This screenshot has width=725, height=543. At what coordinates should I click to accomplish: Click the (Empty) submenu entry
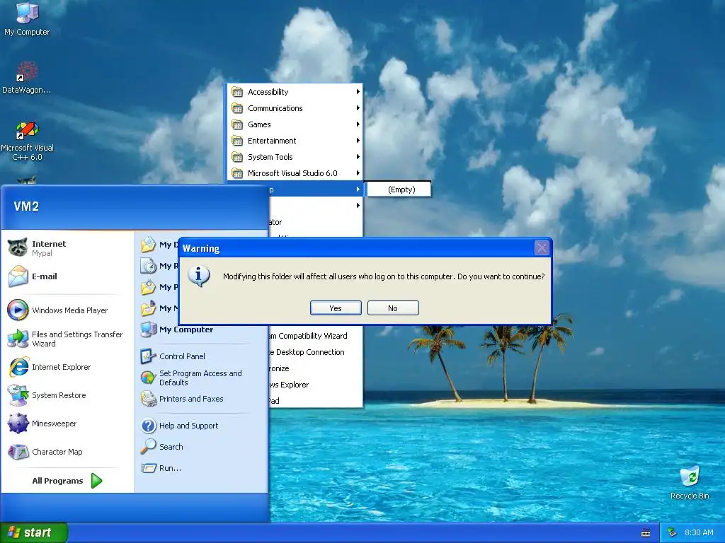[398, 189]
